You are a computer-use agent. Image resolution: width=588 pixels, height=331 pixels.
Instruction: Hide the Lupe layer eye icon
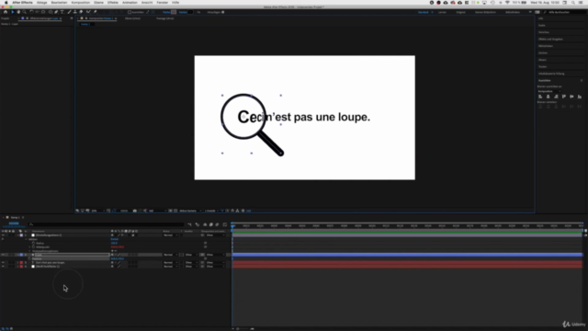3,255
